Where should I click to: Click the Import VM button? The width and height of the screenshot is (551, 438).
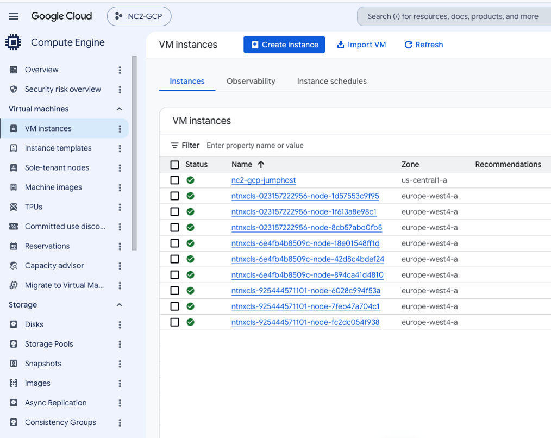(x=361, y=45)
